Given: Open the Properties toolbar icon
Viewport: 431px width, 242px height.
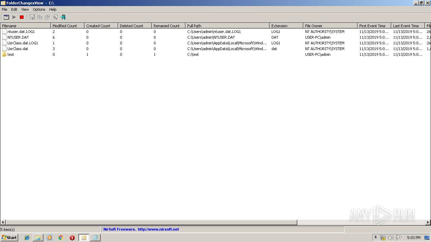Looking at the screenshot, I should tap(48, 17).
